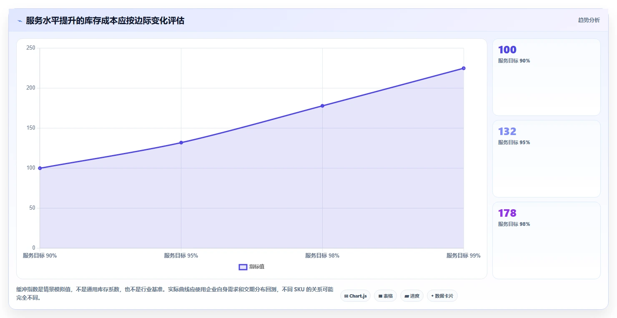Screen dimensions: 617x318
Task: Click the footnote starting with 缓冲指数是情景模拟值
Action: pyautogui.click(x=175, y=294)
